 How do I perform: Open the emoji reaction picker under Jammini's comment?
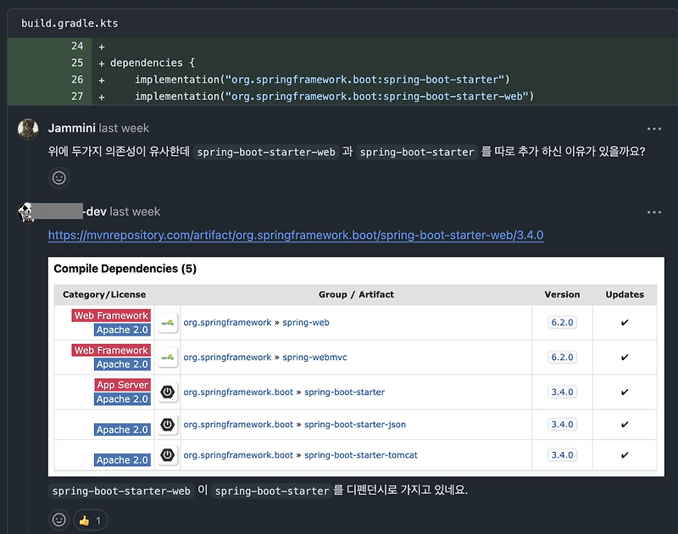coord(58,177)
